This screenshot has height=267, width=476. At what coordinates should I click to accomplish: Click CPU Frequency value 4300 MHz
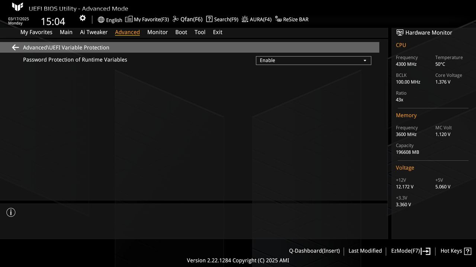coord(406,64)
